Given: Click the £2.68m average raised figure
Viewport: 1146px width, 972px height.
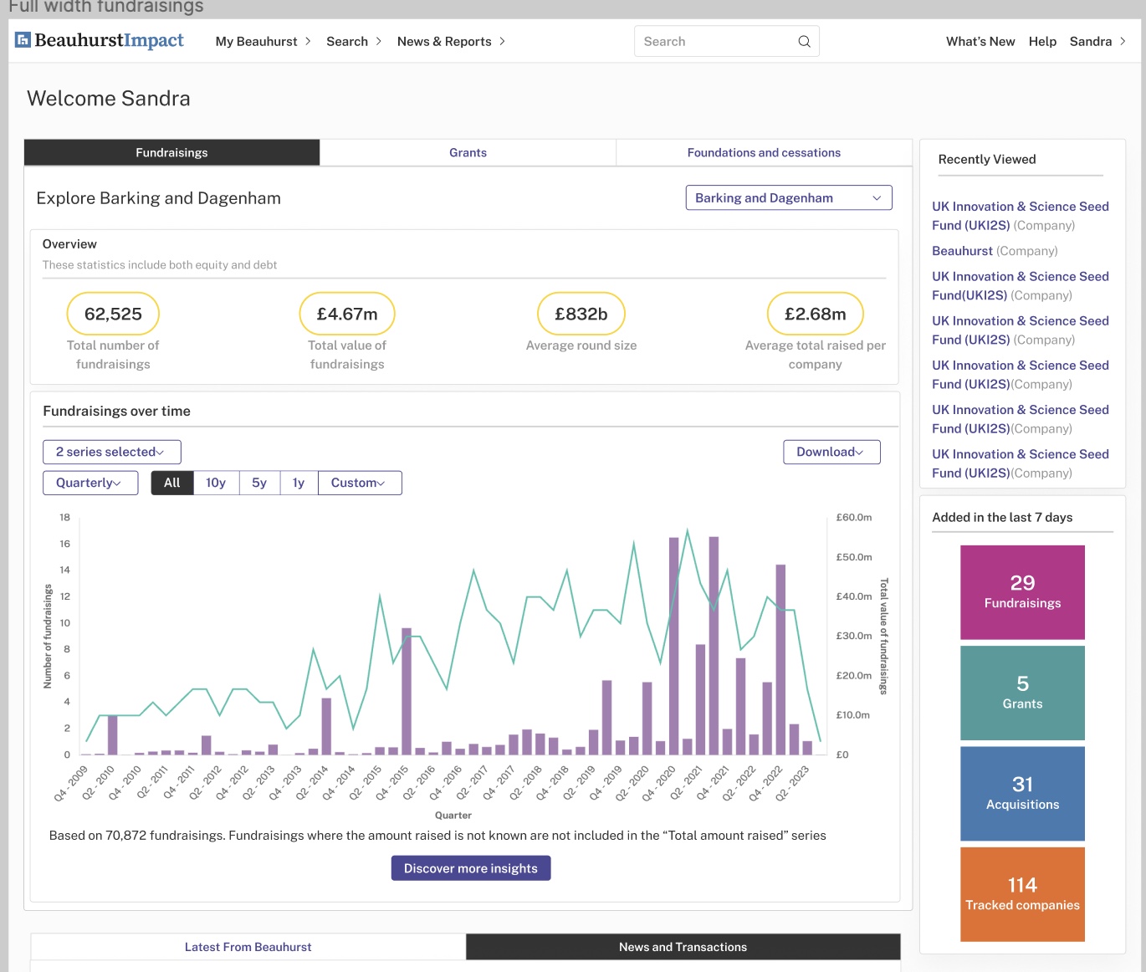Looking at the screenshot, I should [816, 314].
